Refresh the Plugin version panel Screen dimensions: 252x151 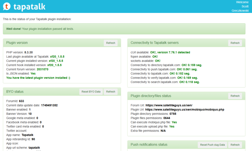111,43
